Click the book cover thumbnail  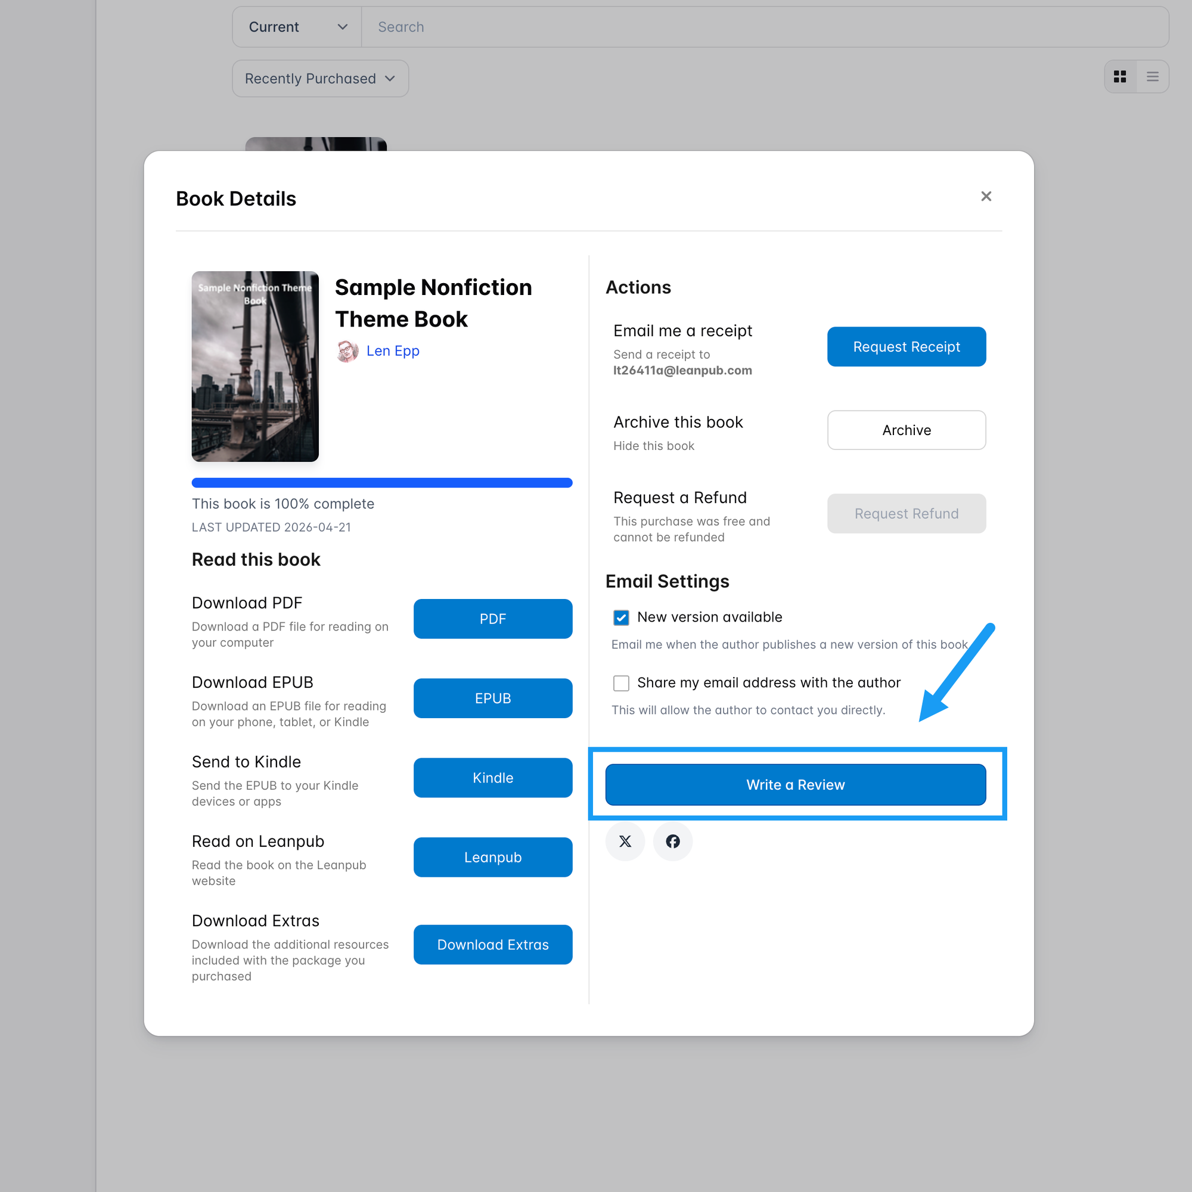(x=255, y=367)
